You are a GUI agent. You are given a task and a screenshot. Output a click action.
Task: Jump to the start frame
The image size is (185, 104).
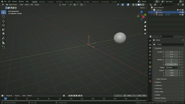pos(69,96)
